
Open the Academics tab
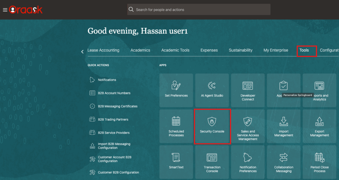click(140, 50)
